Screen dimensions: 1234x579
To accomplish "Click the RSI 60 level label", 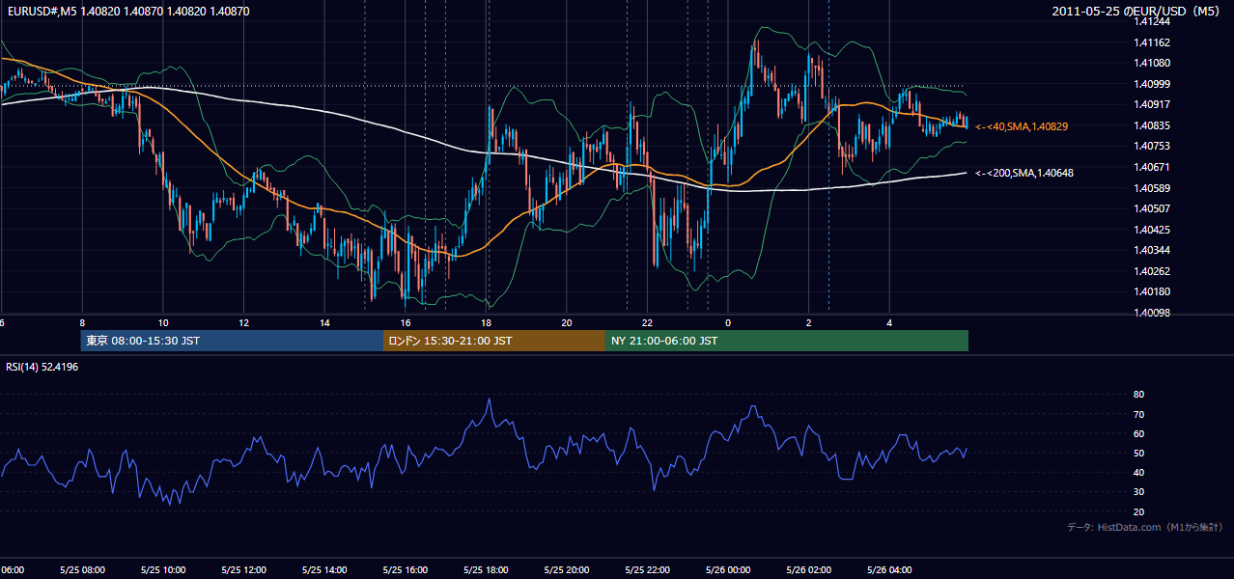I will click(1138, 433).
